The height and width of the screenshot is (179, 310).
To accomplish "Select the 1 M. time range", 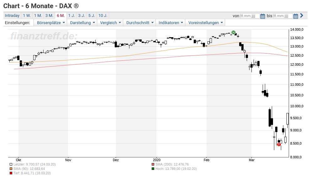I will 38,15.
